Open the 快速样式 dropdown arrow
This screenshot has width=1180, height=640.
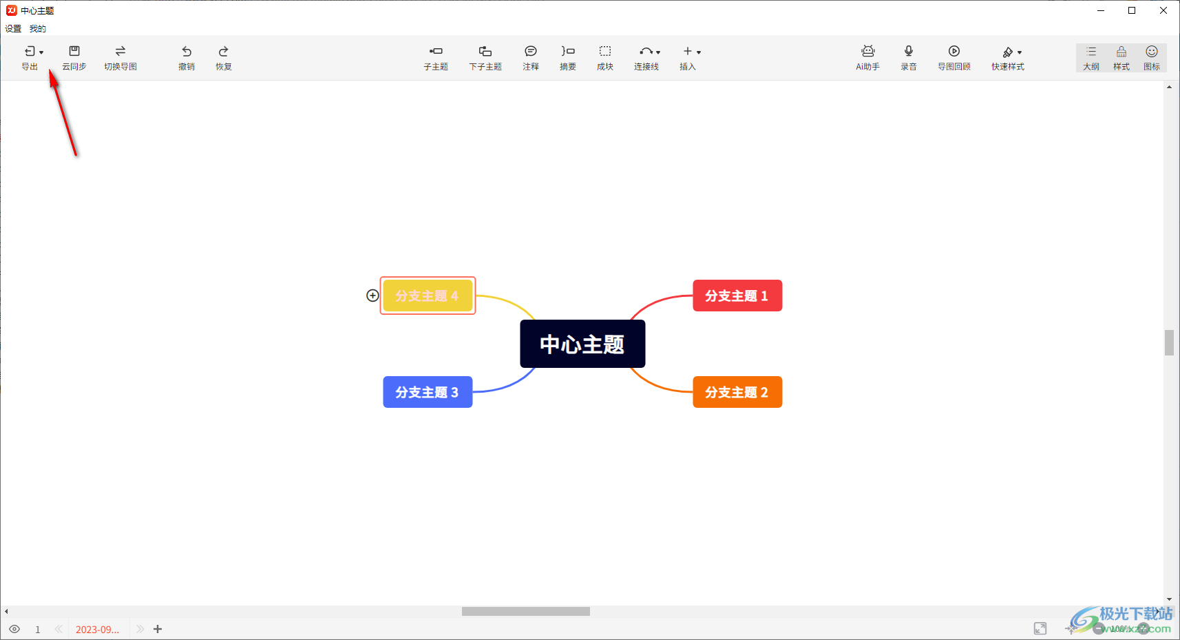click(1020, 52)
